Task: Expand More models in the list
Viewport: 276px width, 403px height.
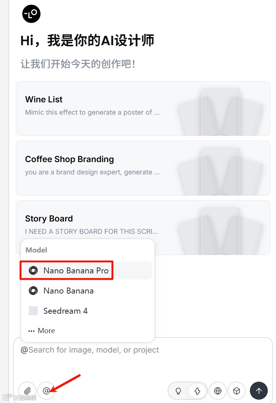Action: (42, 331)
